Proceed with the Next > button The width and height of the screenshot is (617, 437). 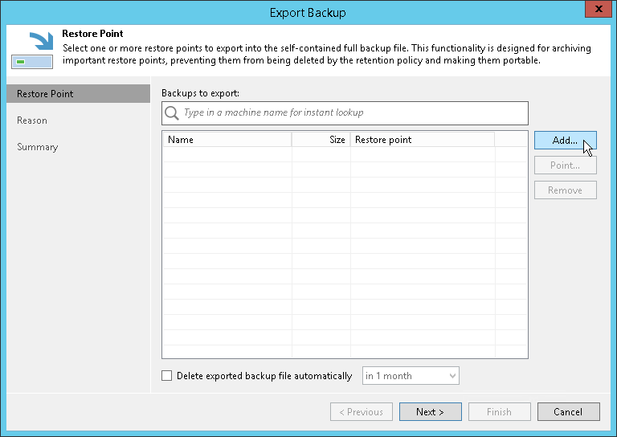(430, 412)
